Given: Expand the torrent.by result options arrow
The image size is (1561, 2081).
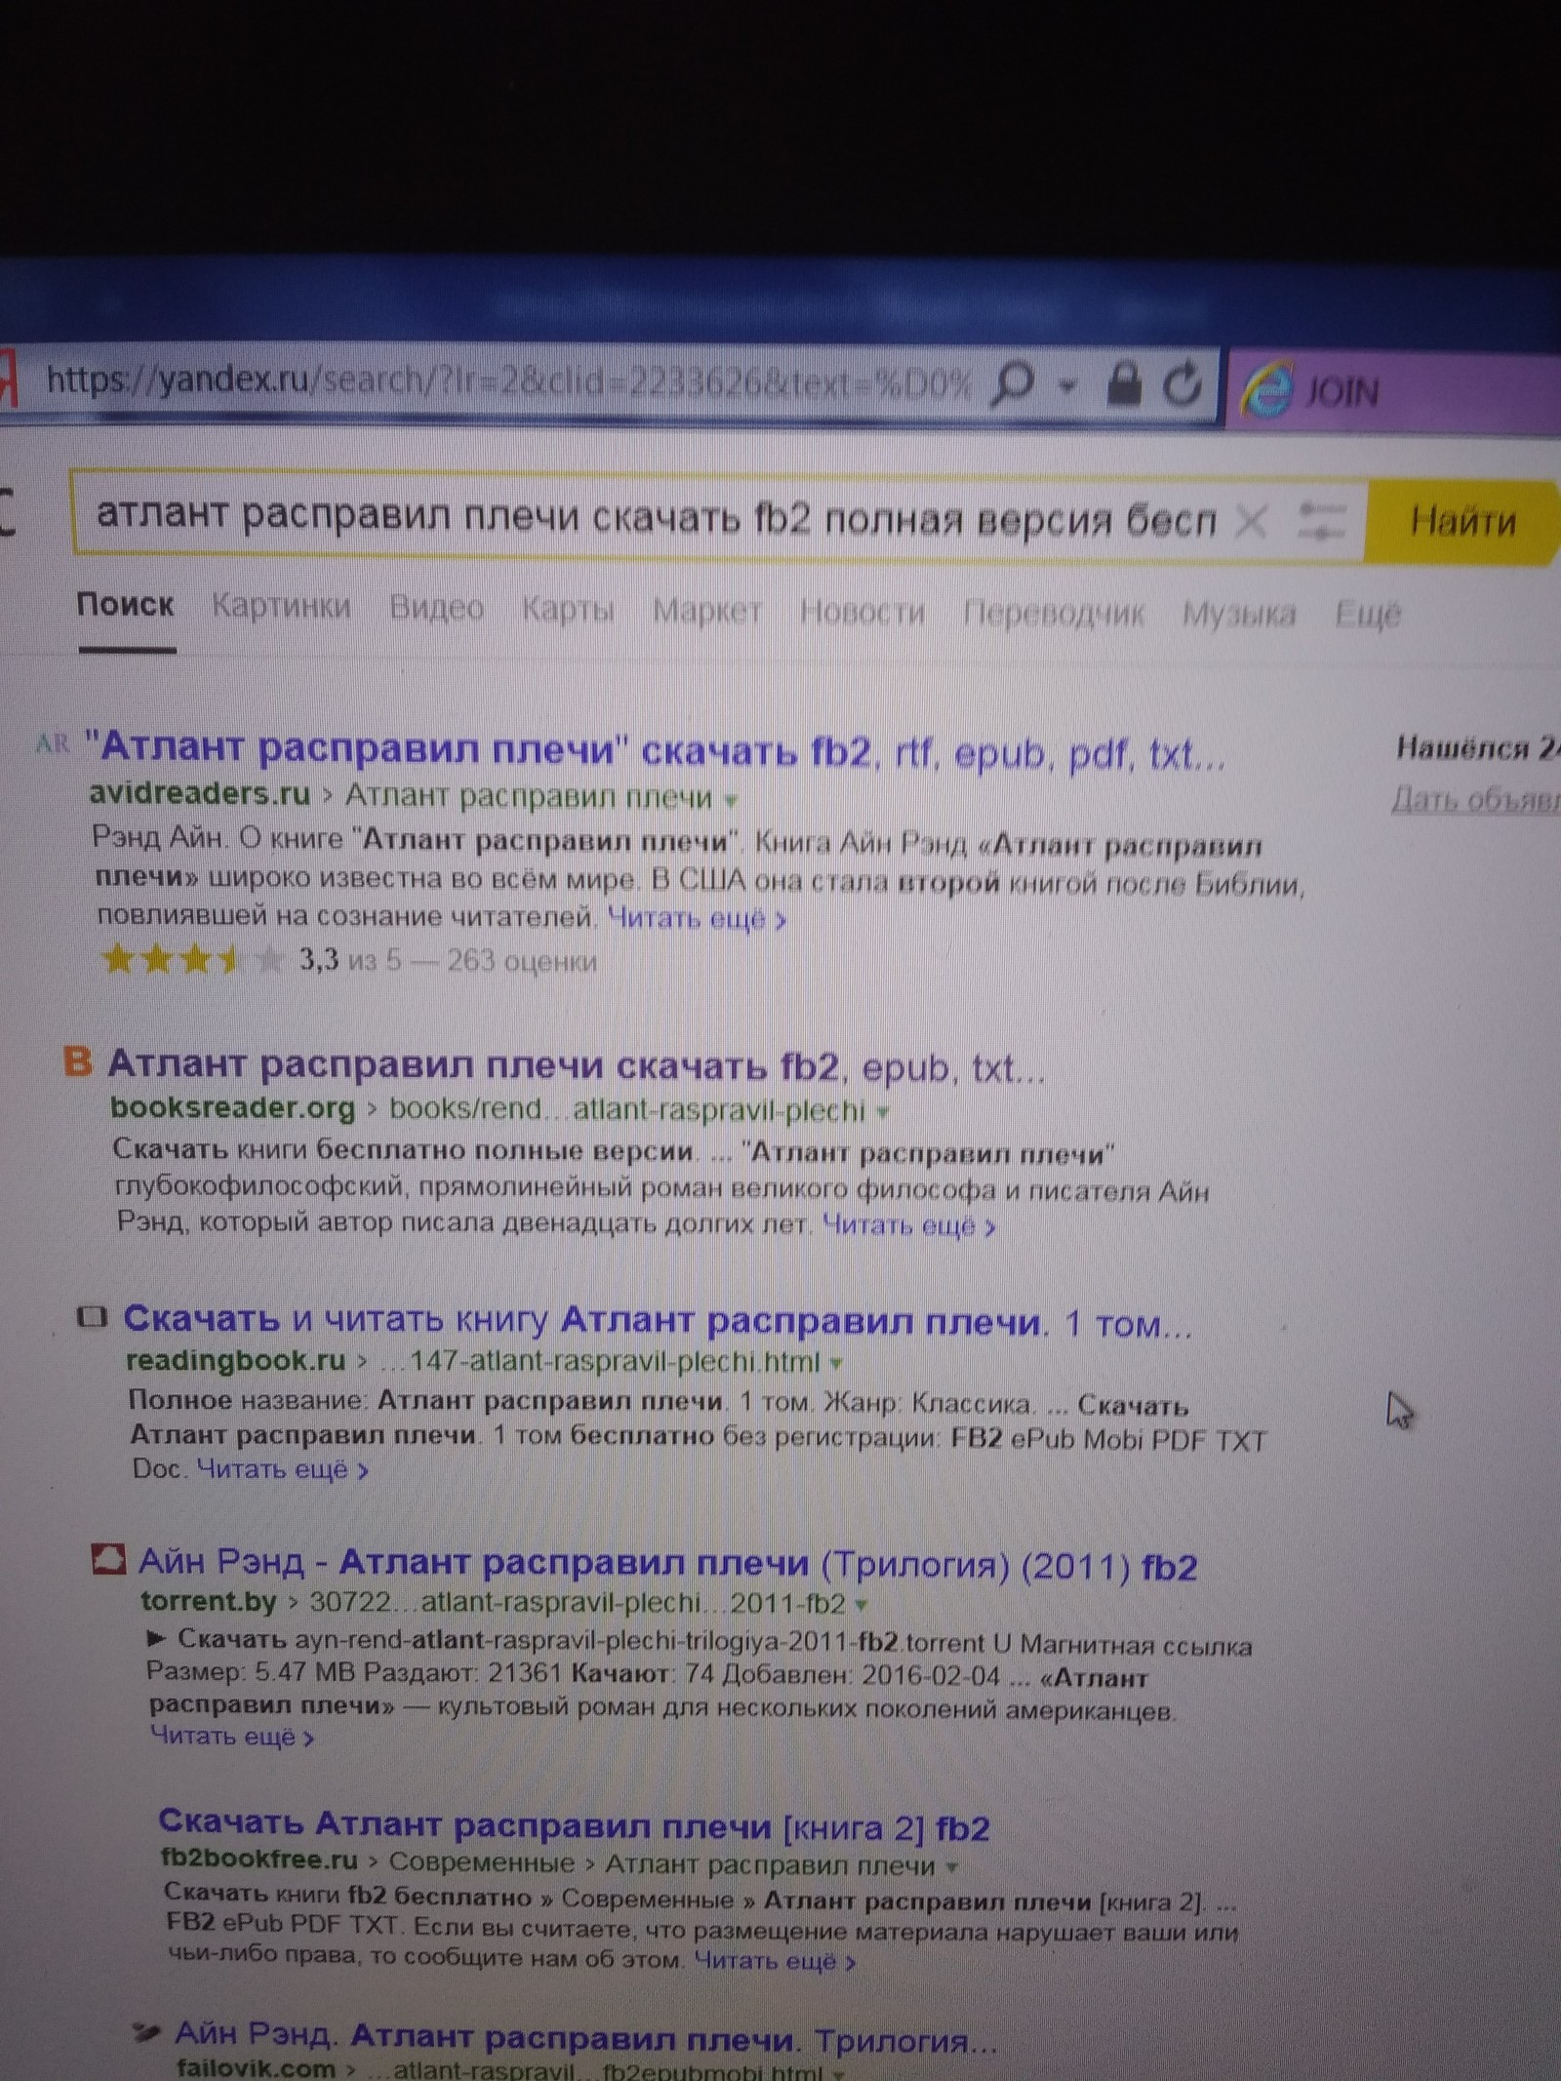Looking at the screenshot, I should tap(861, 1604).
